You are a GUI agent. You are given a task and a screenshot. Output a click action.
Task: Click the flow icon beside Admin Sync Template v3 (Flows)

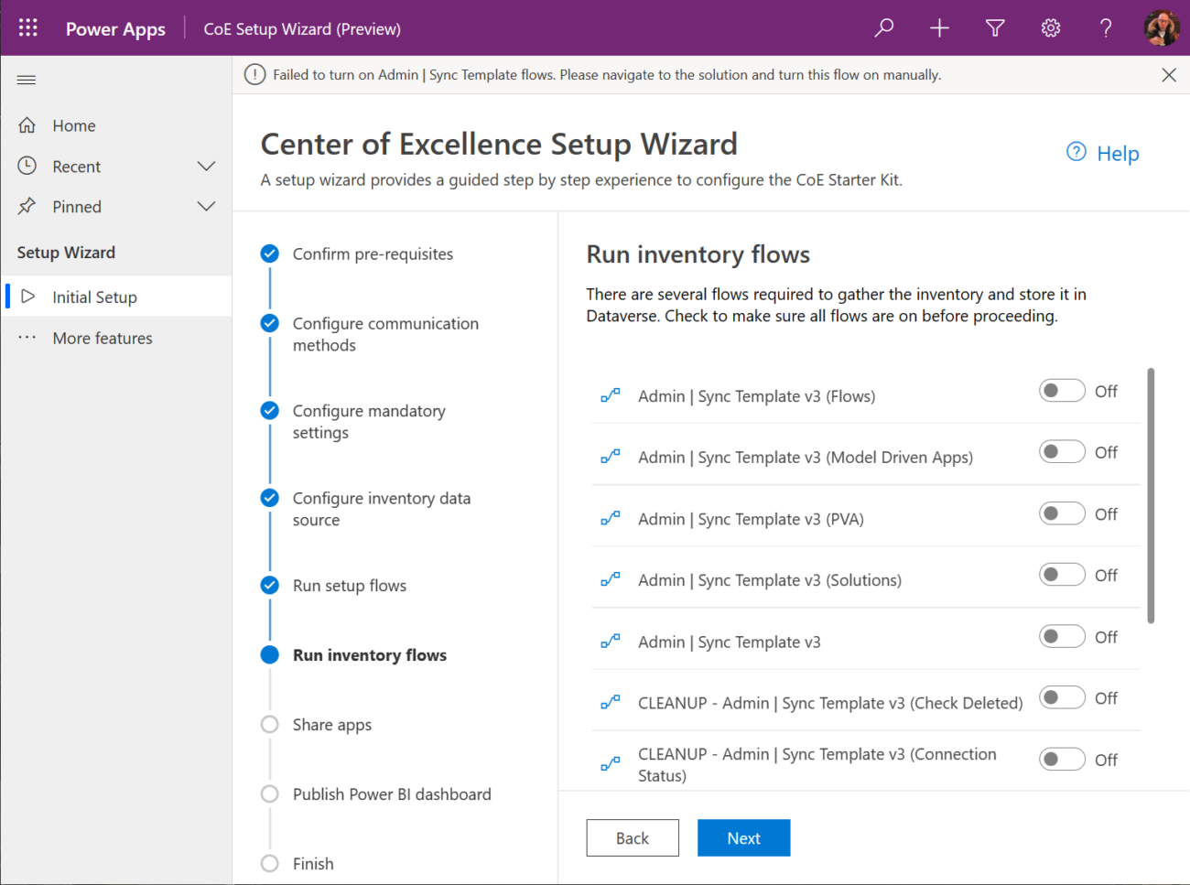pos(611,394)
